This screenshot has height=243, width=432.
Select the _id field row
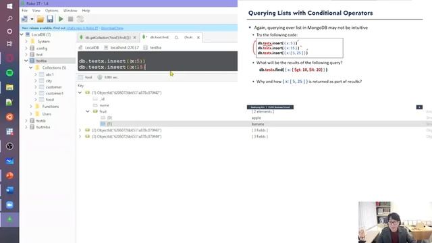[102, 99]
